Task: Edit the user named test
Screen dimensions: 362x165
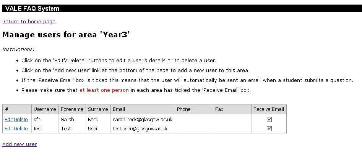Action: point(9,129)
